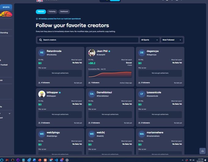208x162 pixels.
Task: Click followers icon on bitkapper card
Action: [39, 123]
